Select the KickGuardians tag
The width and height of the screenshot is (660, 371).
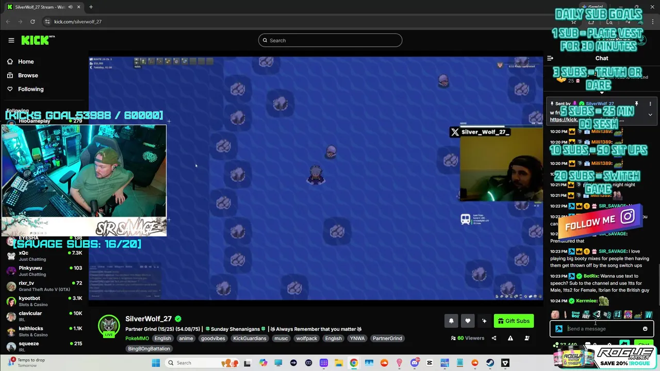tap(250, 339)
